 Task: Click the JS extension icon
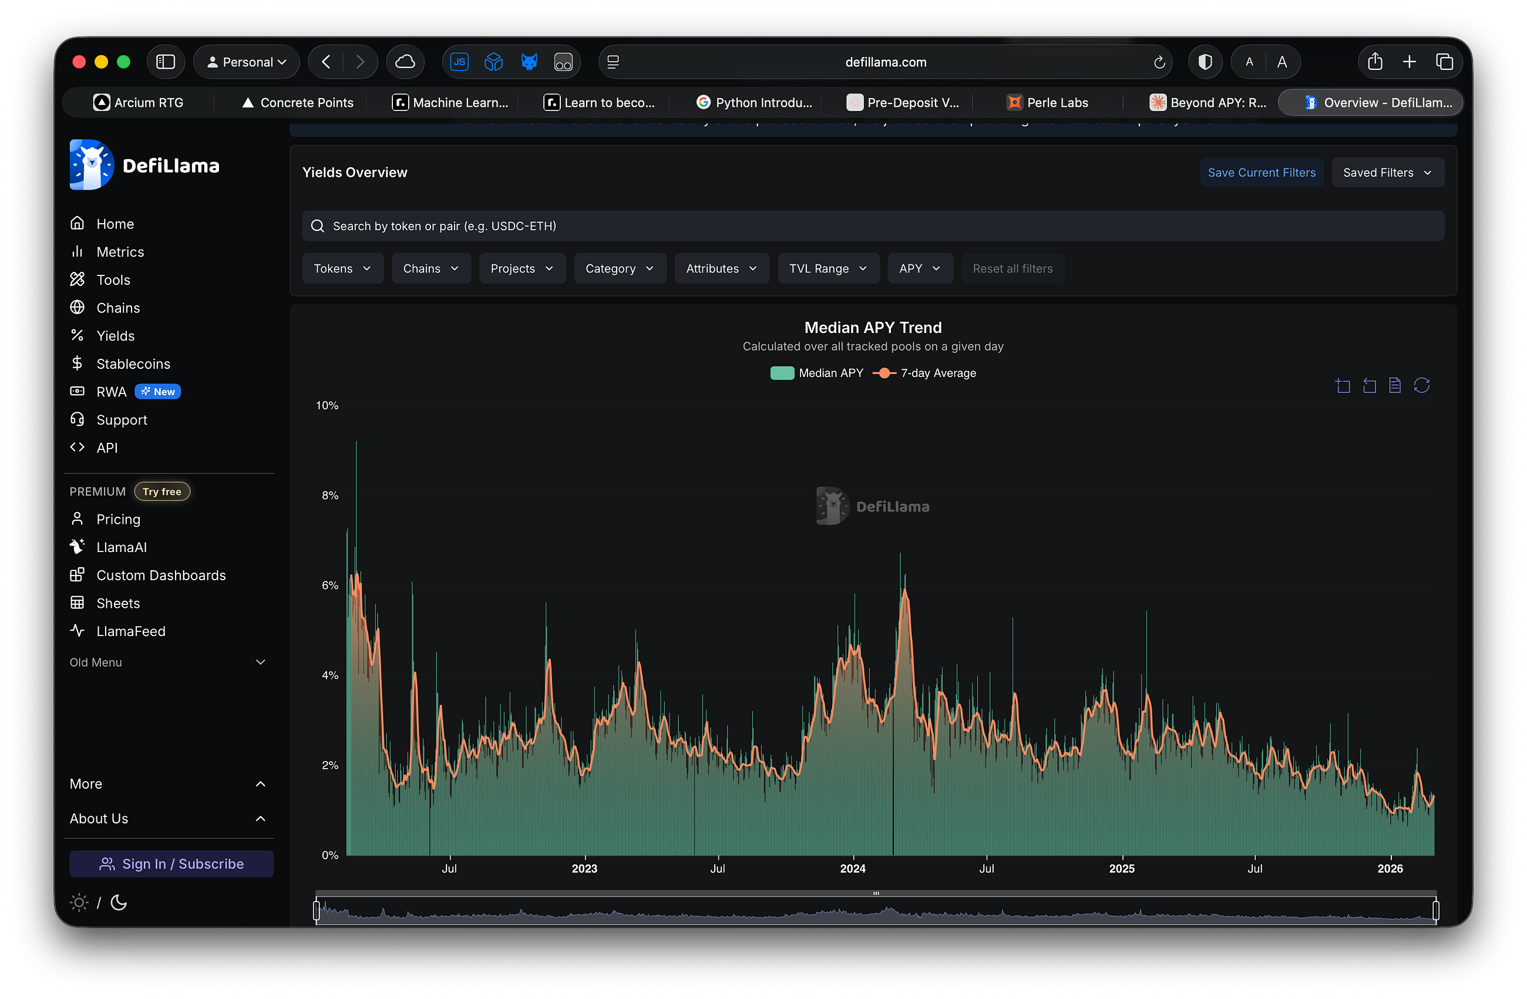click(459, 62)
